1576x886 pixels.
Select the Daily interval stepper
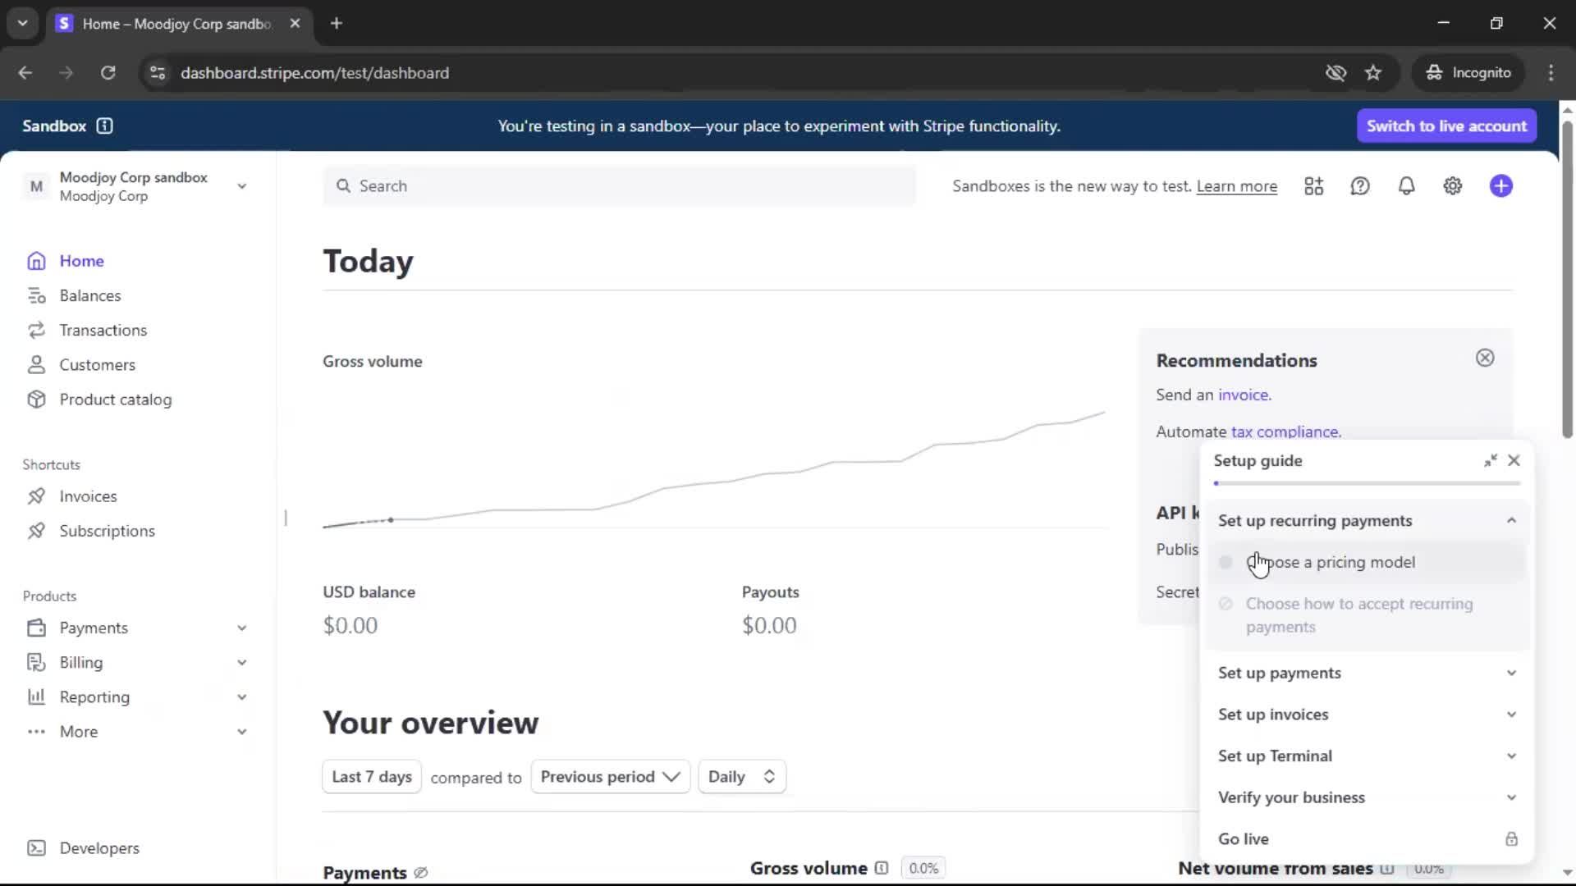pos(741,777)
